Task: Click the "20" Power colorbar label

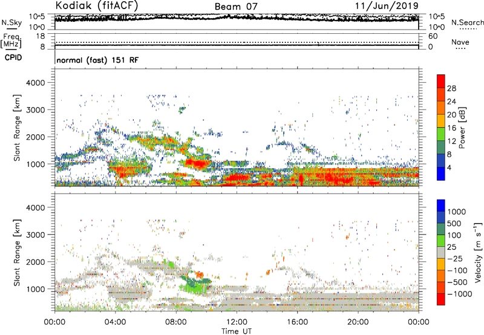Action: click(x=451, y=115)
